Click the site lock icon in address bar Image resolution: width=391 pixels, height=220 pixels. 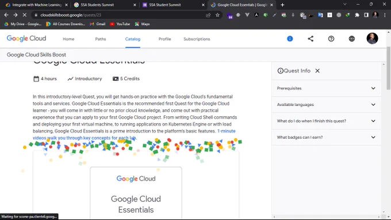[36, 15]
